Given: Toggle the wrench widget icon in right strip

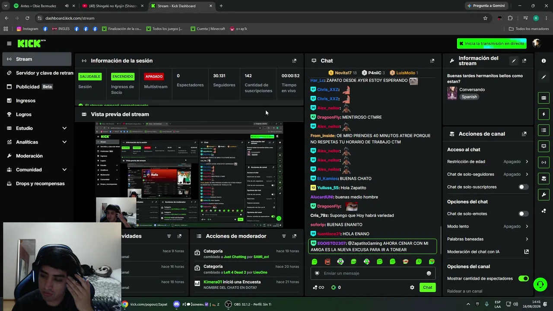Looking at the screenshot, I should tap(543, 194).
